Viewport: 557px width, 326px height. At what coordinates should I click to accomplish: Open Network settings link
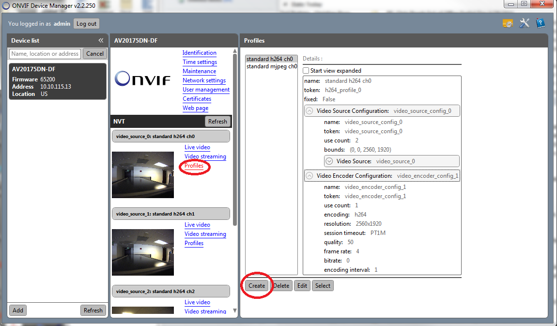point(204,80)
